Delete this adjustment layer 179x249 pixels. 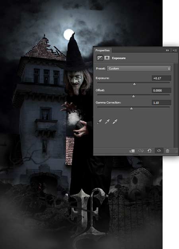pyautogui.click(x=167, y=151)
